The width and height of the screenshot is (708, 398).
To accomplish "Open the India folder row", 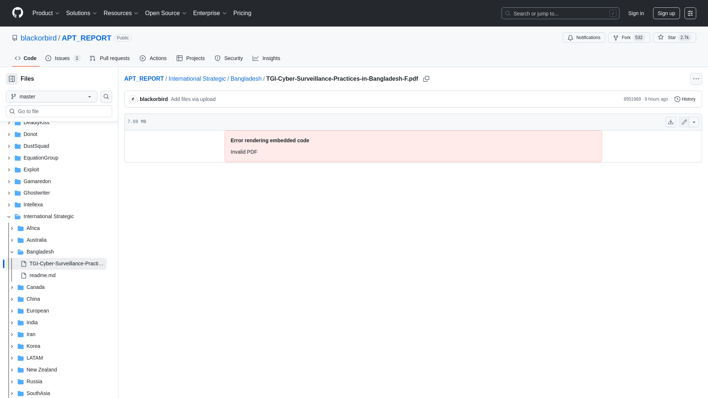I will click(56, 323).
